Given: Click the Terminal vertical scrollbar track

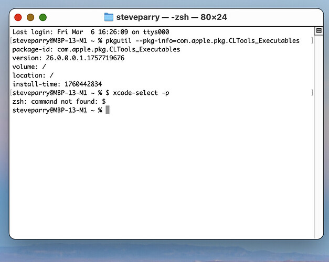Looking at the screenshot, I should coord(319,136).
